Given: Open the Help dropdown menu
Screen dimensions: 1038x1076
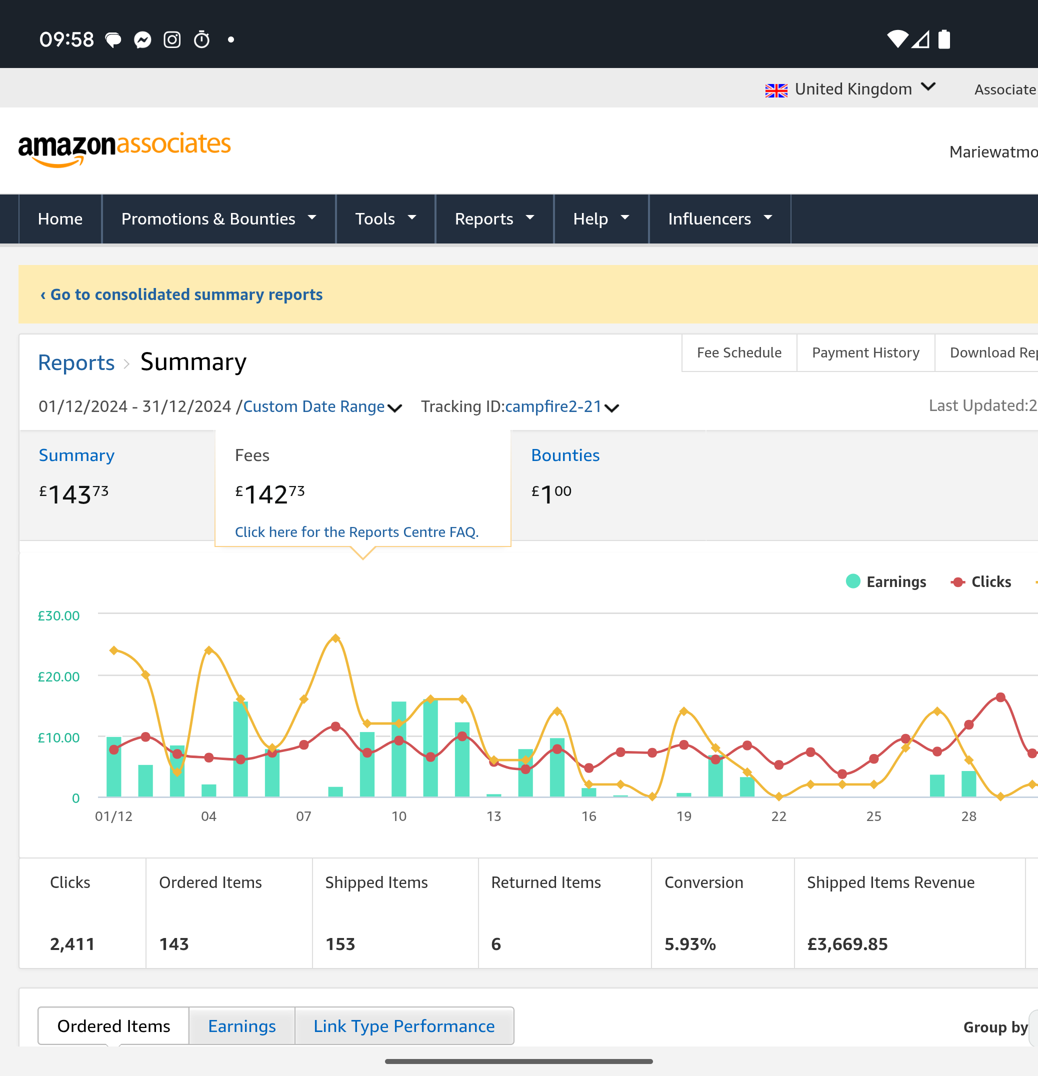Looking at the screenshot, I should 601,219.
